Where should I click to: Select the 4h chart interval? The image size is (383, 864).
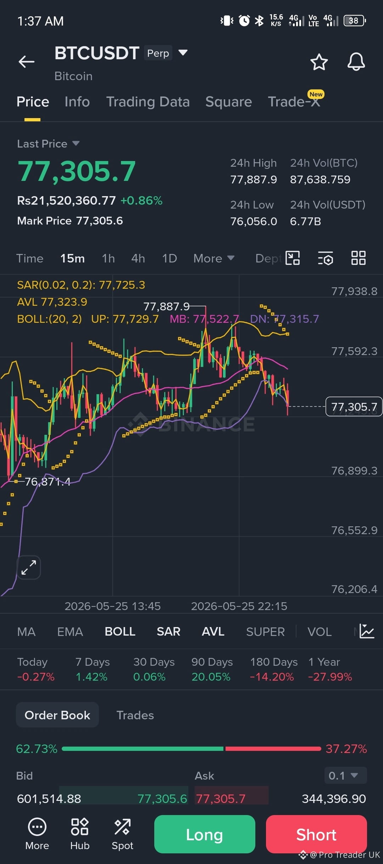point(138,258)
